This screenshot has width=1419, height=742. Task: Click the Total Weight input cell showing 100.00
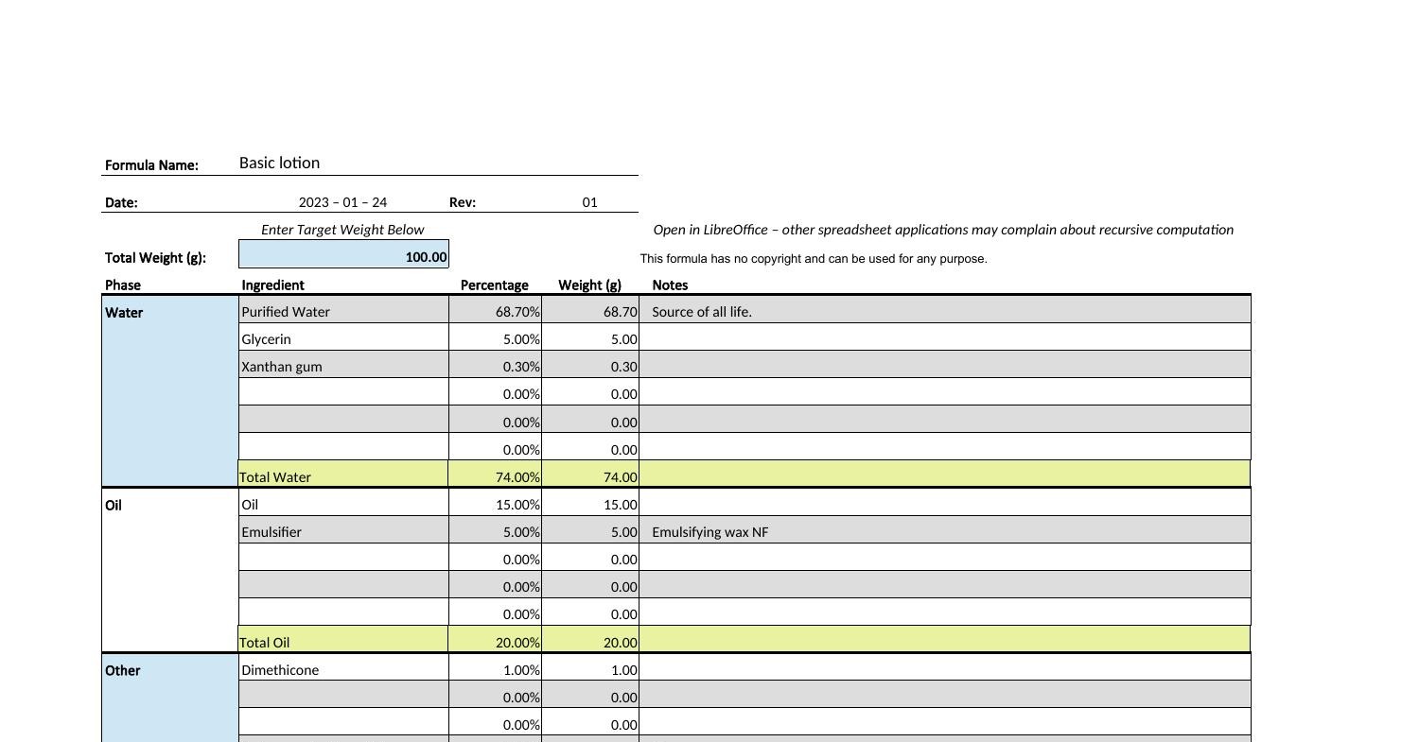coord(343,256)
